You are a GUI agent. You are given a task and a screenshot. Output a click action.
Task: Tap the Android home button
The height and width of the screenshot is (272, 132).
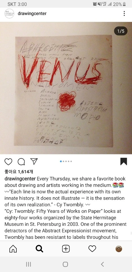pyautogui.click(x=65, y=264)
